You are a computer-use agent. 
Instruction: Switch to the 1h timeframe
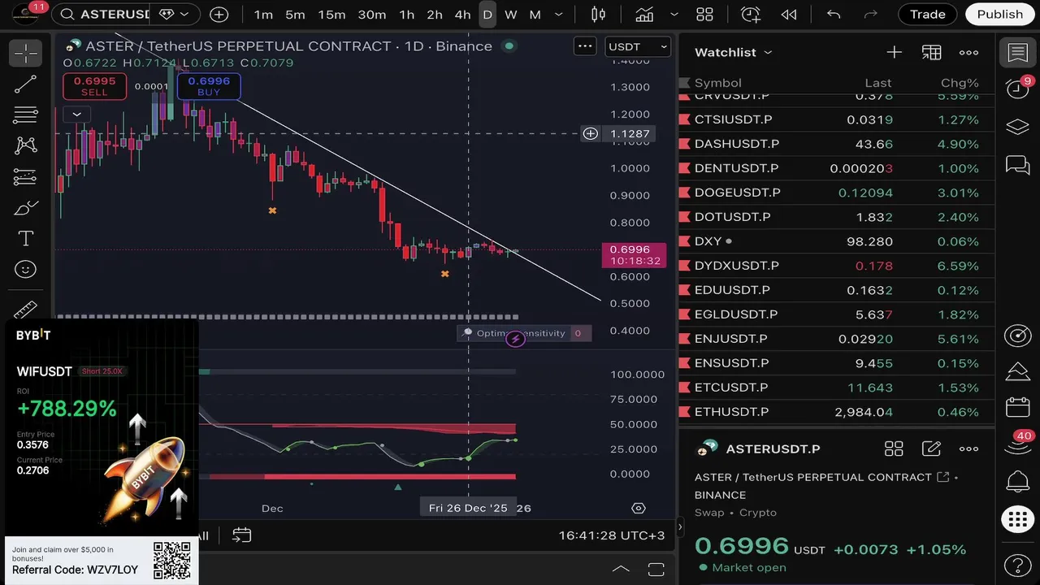407,15
